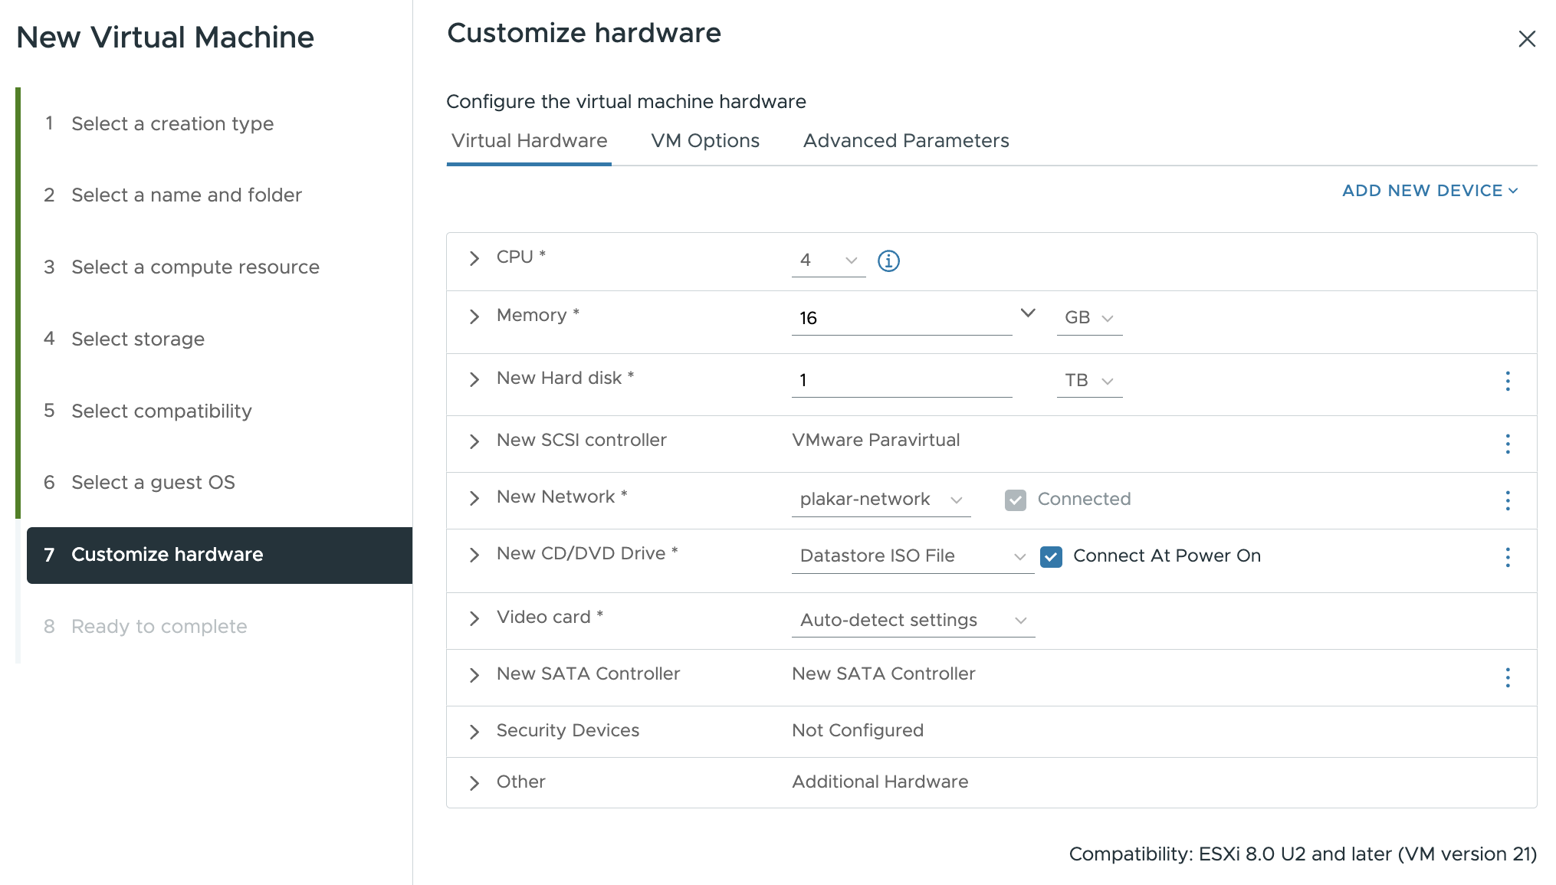This screenshot has width=1556, height=885.
Task: Click the ESXi compatibility text
Action: point(1303,854)
